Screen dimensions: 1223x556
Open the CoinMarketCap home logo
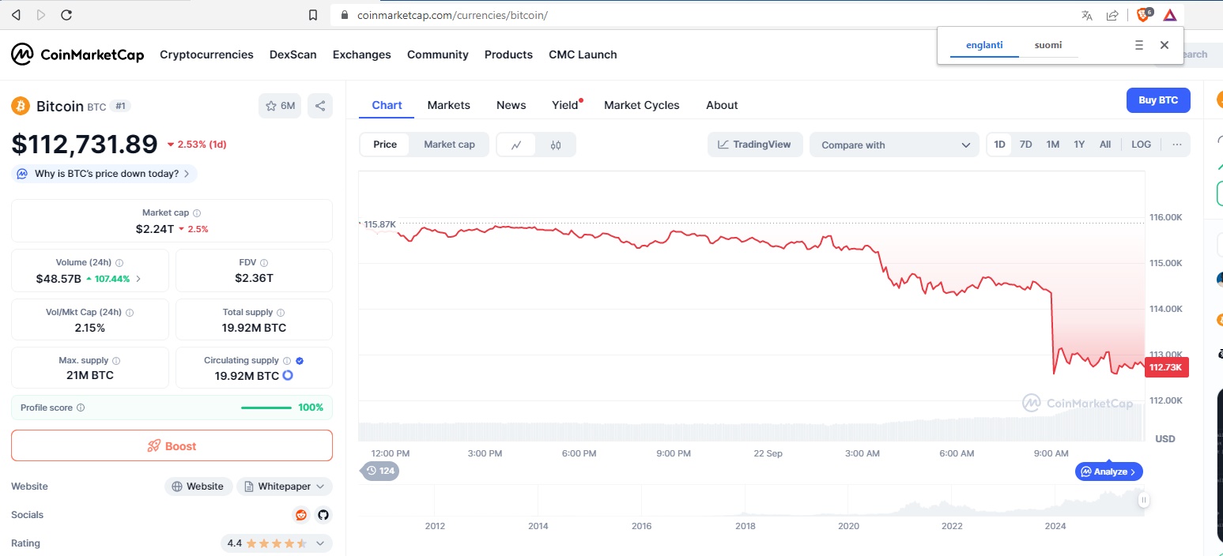pos(77,54)
